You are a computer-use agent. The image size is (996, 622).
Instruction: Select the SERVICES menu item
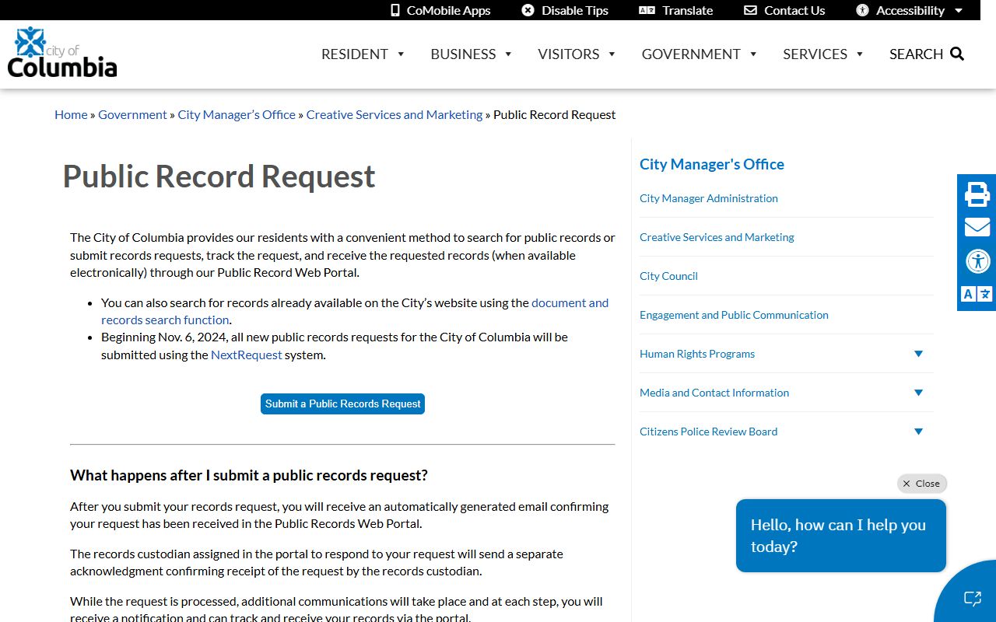[x=815, y=54]
